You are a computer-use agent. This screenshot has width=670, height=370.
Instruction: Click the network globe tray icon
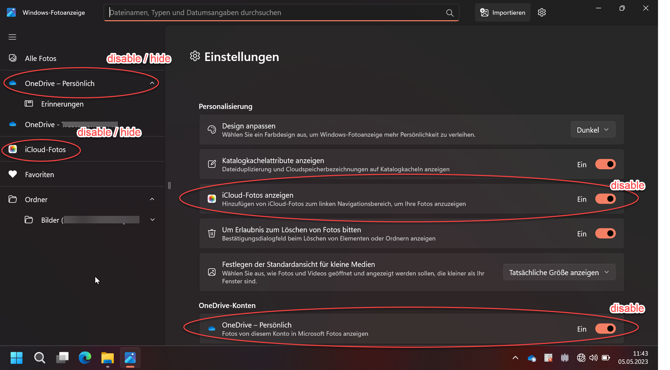581,358
